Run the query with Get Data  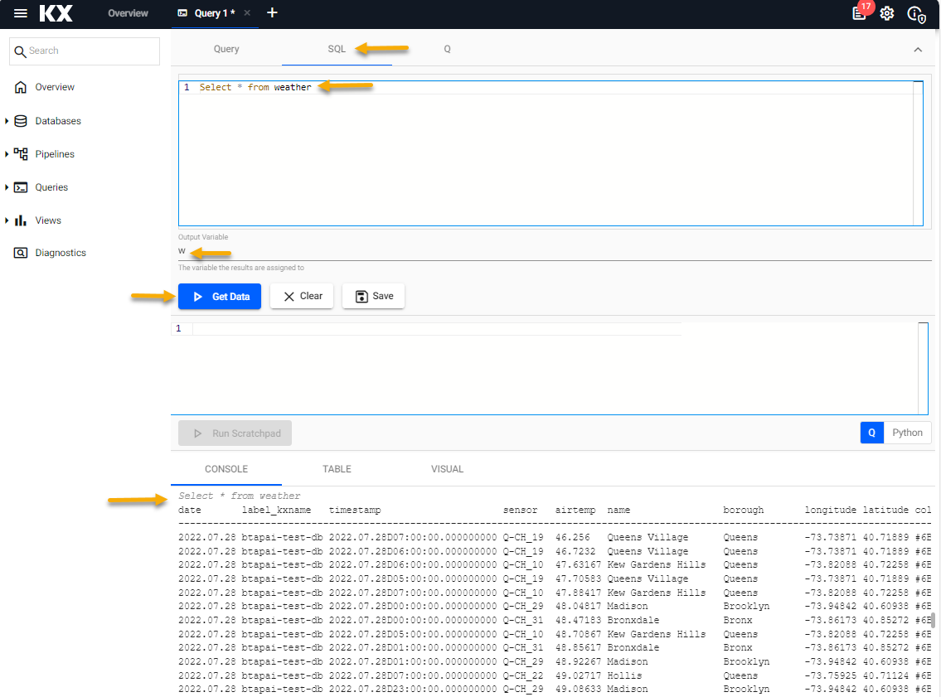(x=220, y=297)
